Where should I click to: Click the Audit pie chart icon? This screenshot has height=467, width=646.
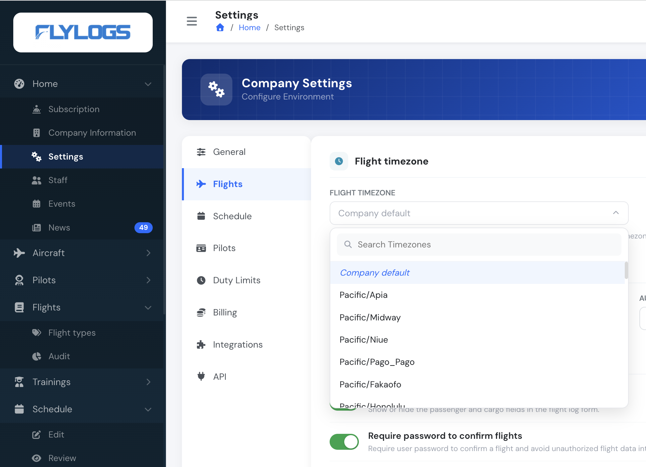point(37,356)
